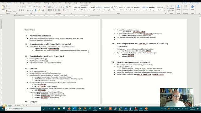The height and width of the screenshot is (113, 201).
Task: Justify text icon
Action: [56, 10]
